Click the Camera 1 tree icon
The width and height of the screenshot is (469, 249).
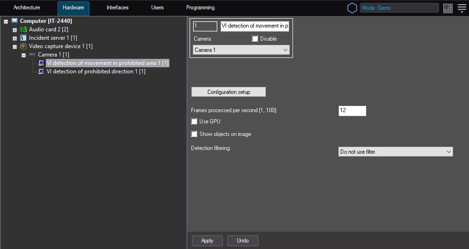click(x=32, y=55)
